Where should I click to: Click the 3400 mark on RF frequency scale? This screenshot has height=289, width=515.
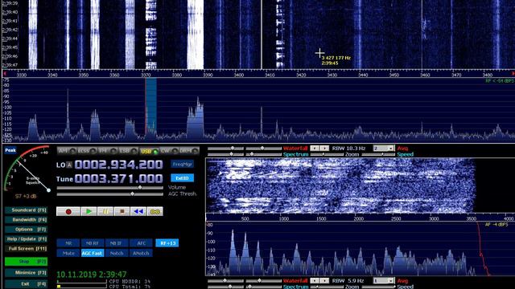point(239,75)
